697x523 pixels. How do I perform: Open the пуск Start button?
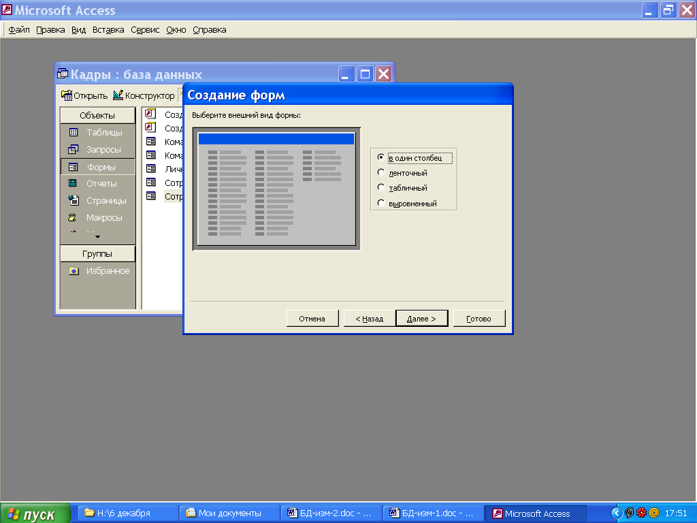point(35,513)
